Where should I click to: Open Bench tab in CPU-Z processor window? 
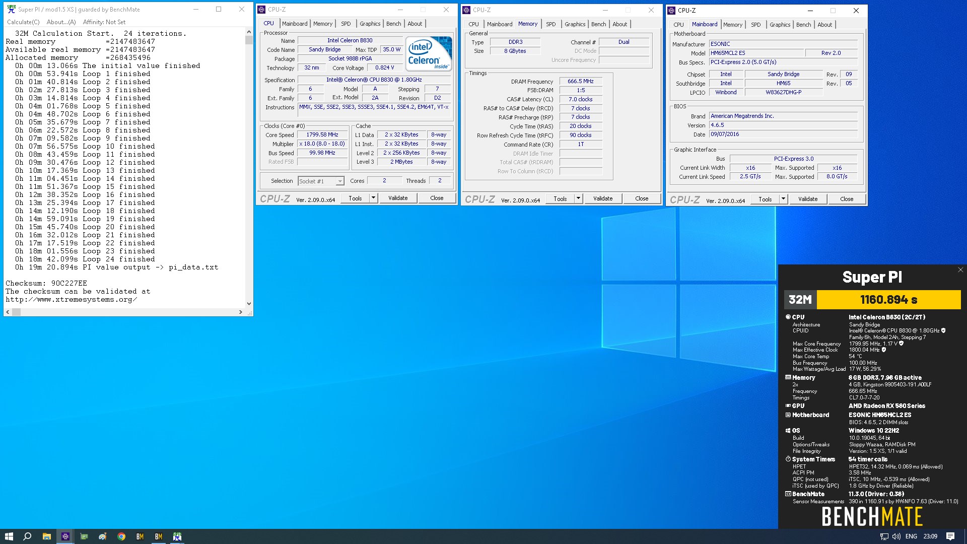394,24
